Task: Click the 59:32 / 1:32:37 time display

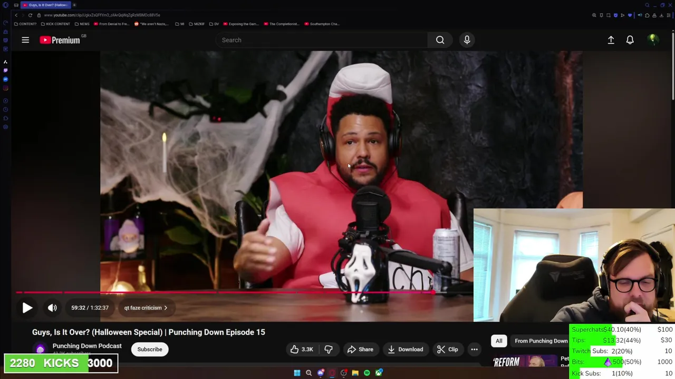Action: (x=90, y=308)
